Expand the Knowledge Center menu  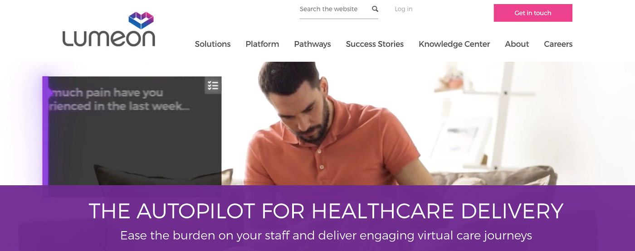click(454, 44)
